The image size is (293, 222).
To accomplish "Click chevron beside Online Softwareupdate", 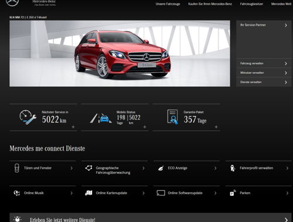I will [x=215, y=193].
